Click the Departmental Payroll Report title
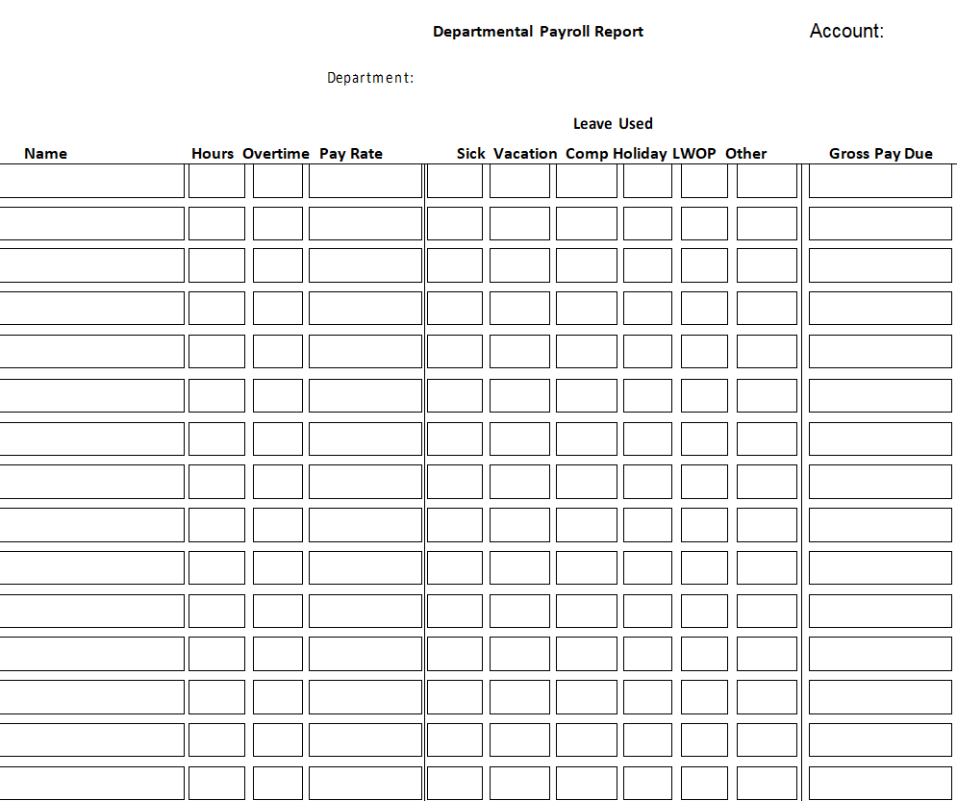The height and width of the screenshot is (801, 957). coord(538,32)
